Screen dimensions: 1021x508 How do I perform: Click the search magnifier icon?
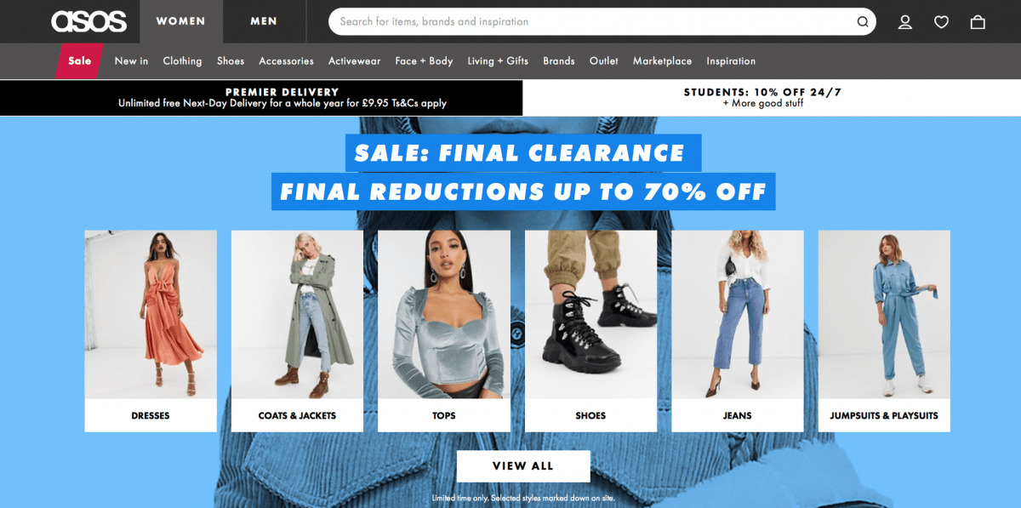coord(862,22)
